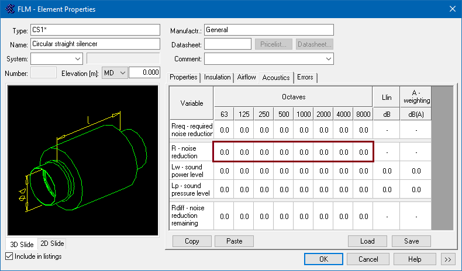
Task: Click the Llin column header
Action: (x=387, y=97)
